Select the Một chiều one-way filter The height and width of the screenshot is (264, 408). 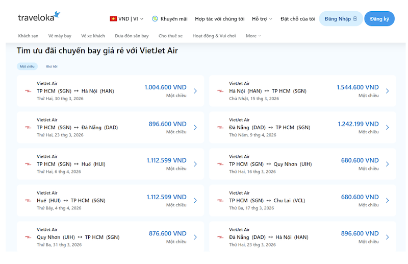(x=27, y=66)
